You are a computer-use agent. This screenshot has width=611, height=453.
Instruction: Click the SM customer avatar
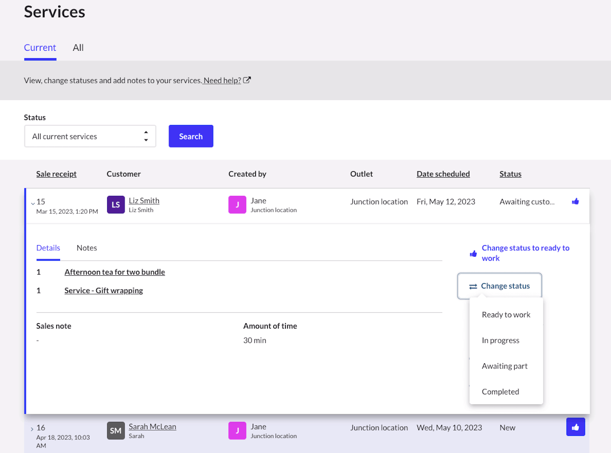pos(116,431)
